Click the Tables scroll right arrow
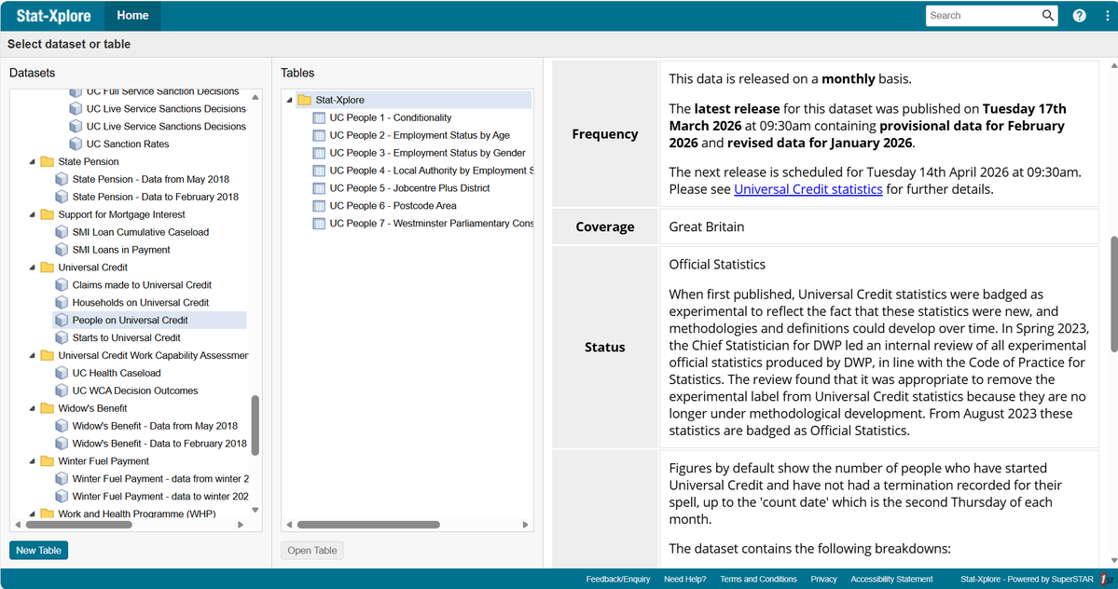1118x589 pixels. click(x=526, y=525)
